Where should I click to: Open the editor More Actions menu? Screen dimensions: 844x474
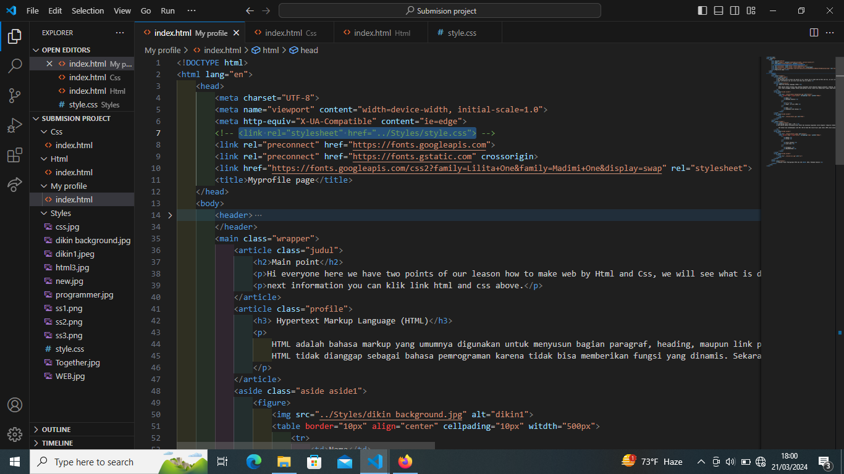tap(830, 33)
